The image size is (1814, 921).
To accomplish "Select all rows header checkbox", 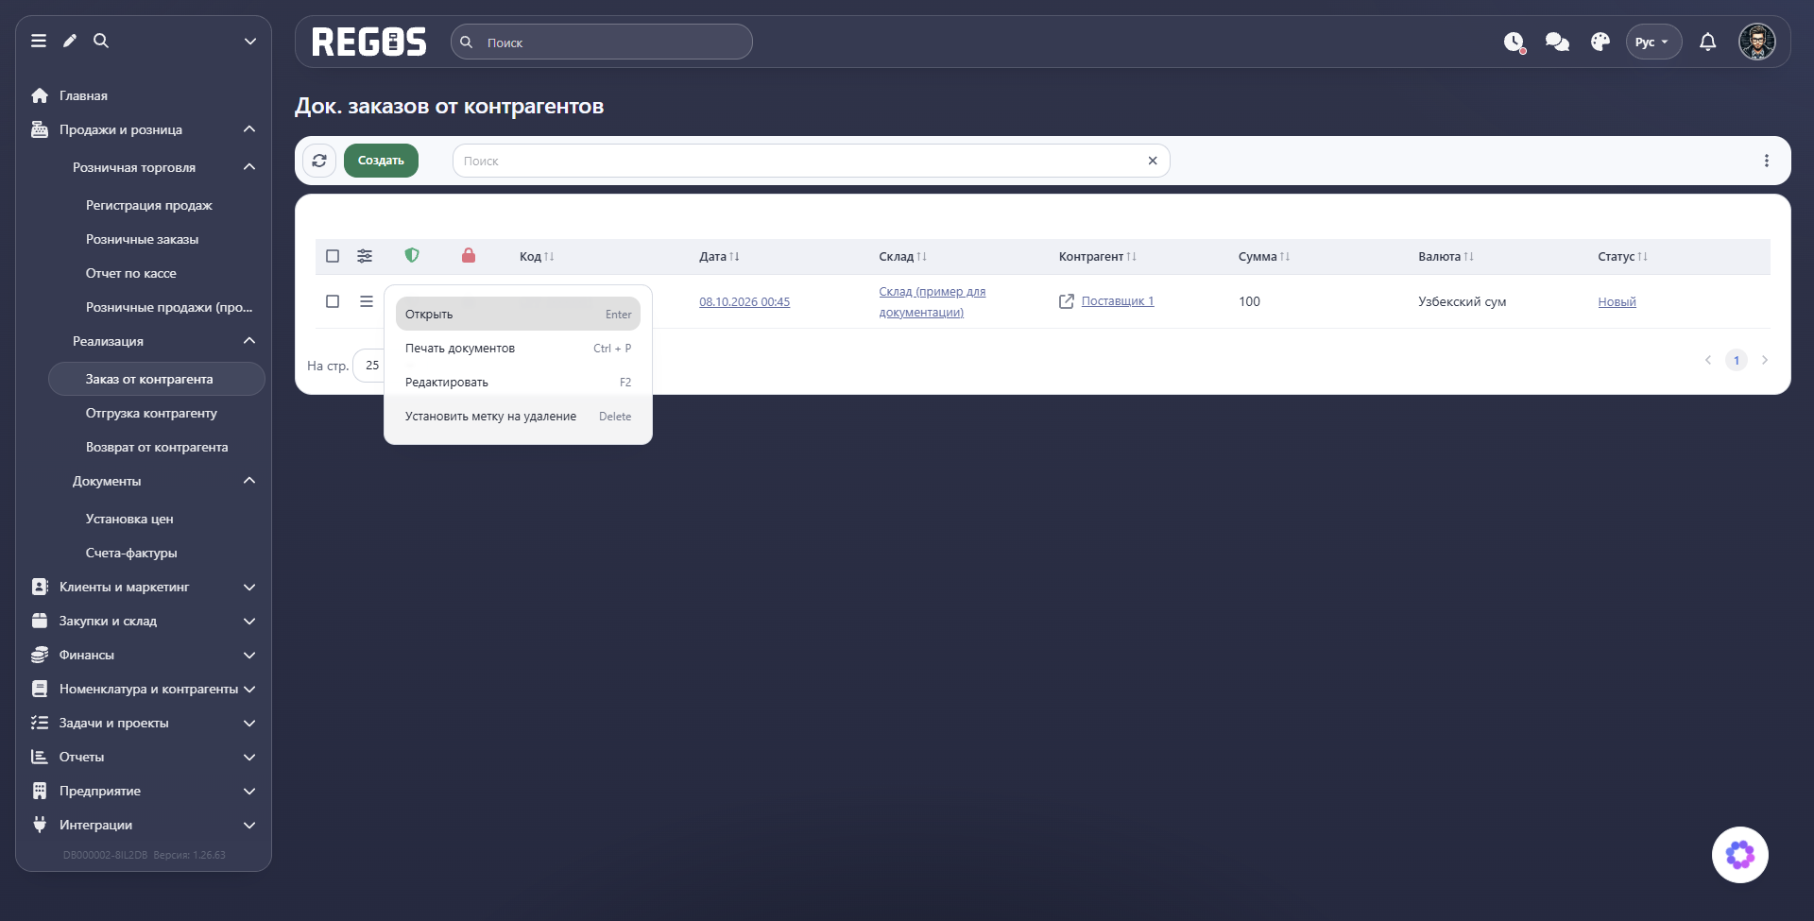I will tap(333, 256).
